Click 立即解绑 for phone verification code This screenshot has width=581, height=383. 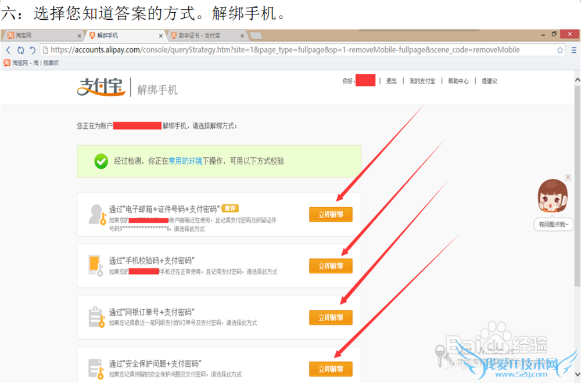331,266
